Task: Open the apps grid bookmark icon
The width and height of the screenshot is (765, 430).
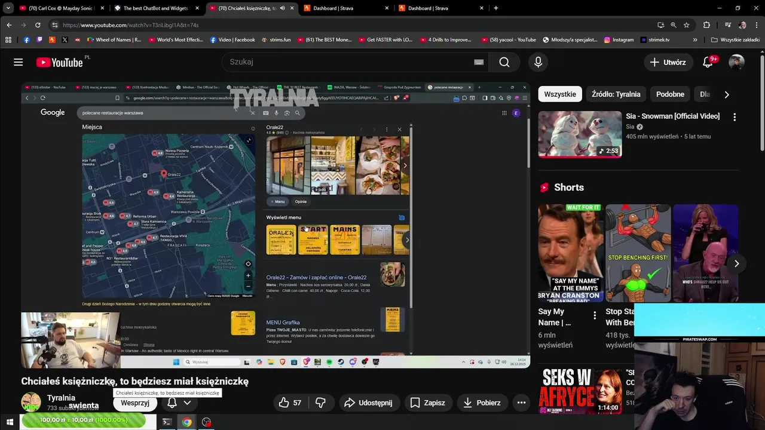Action: [x=8, y=40]
